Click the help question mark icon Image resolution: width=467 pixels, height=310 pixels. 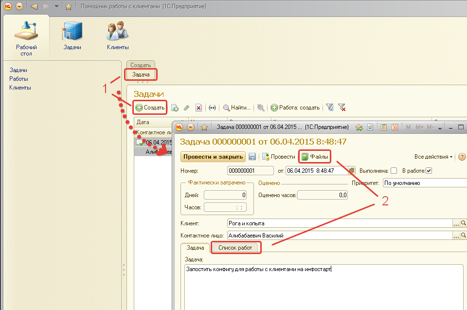462,157
